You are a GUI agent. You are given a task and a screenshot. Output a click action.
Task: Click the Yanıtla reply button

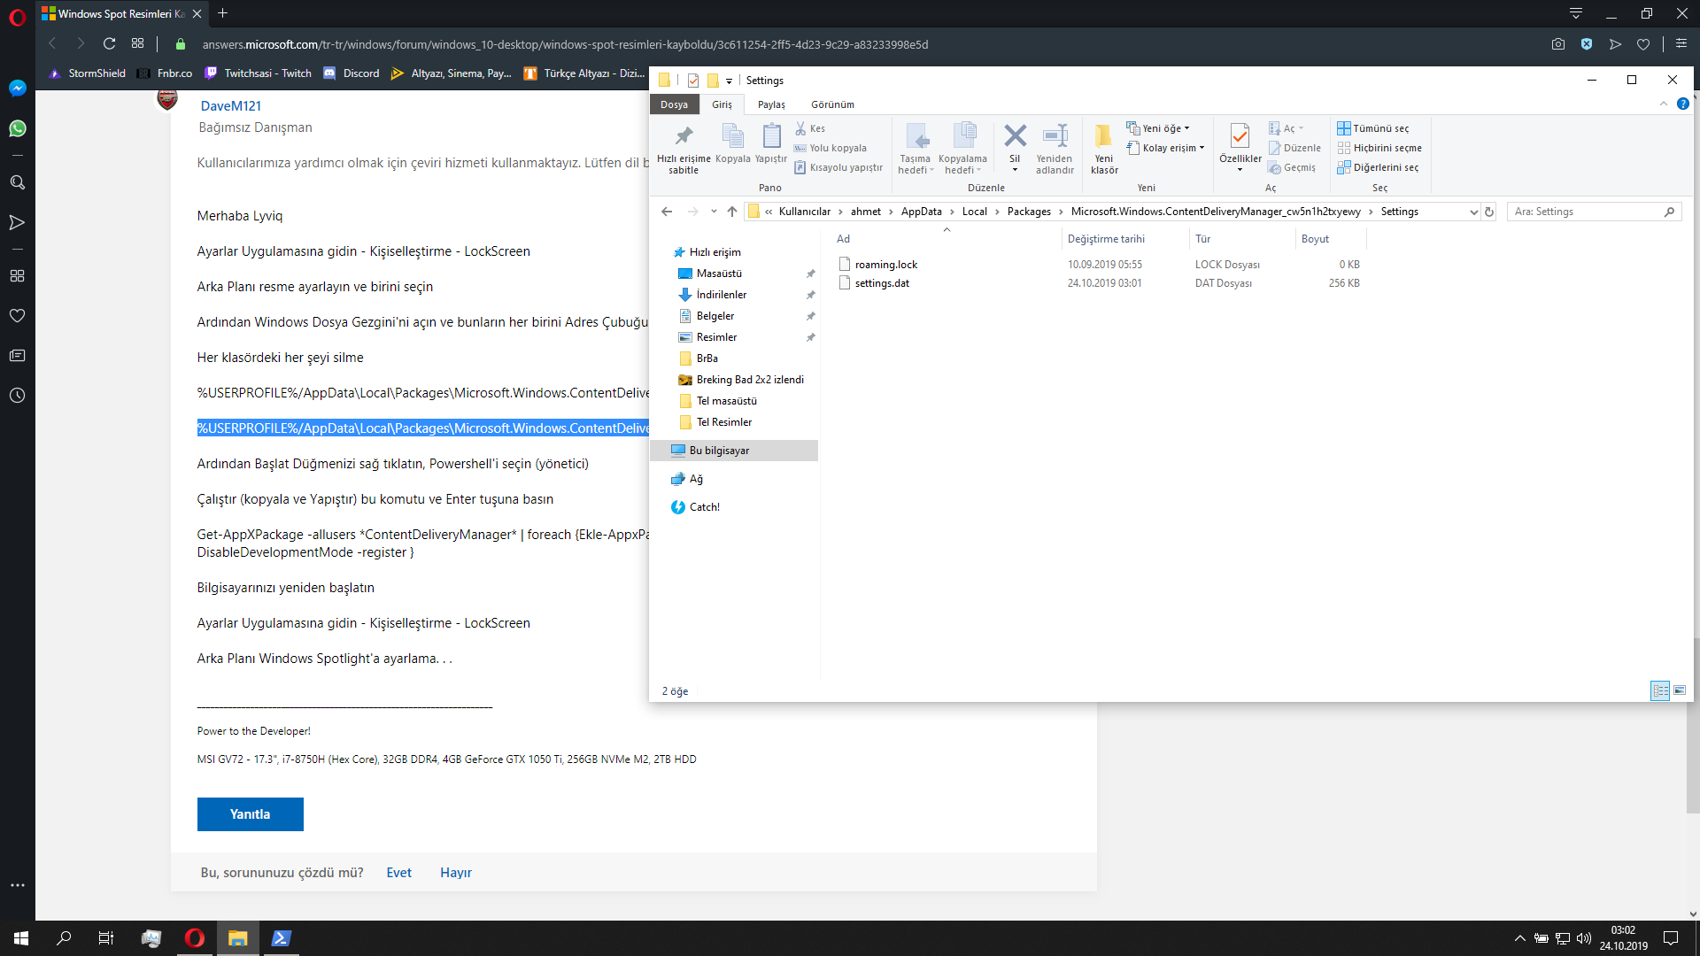click(250, 814)
